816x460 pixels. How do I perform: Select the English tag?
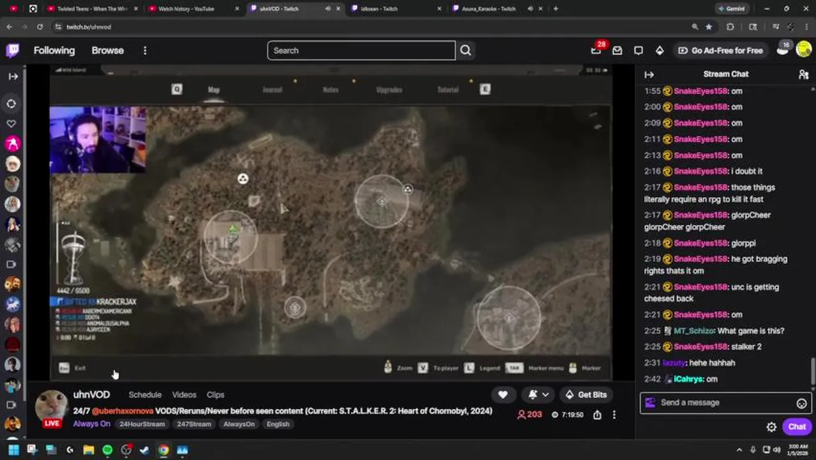click(278, 424)
